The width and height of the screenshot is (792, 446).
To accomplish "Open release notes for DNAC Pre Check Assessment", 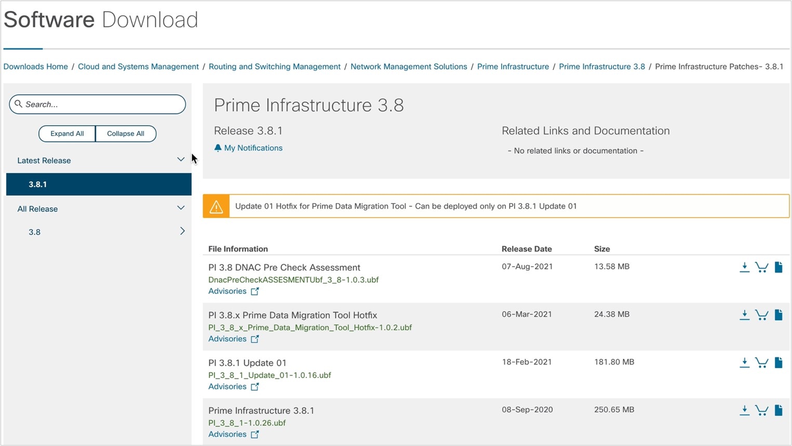I will pyautogui.click(x=778, y=267).
